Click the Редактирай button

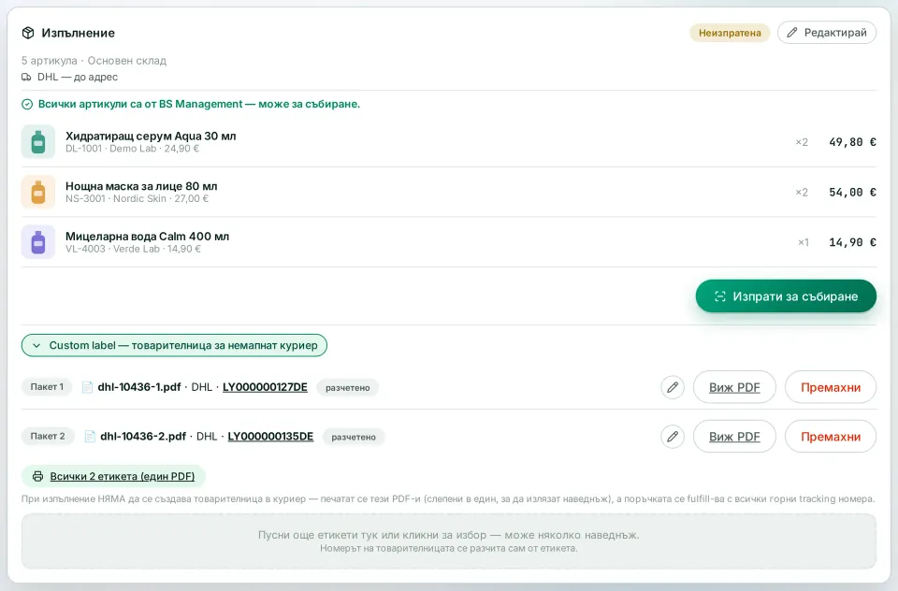click(x=827, y=33)
